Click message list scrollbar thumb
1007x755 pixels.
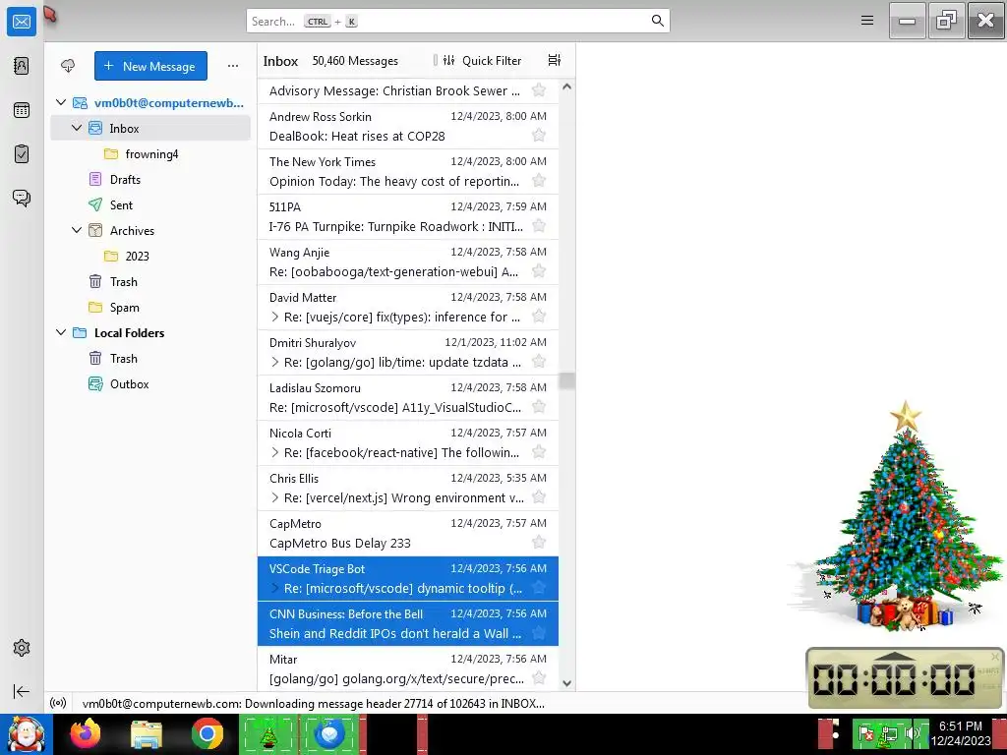(x=566, y=380)
